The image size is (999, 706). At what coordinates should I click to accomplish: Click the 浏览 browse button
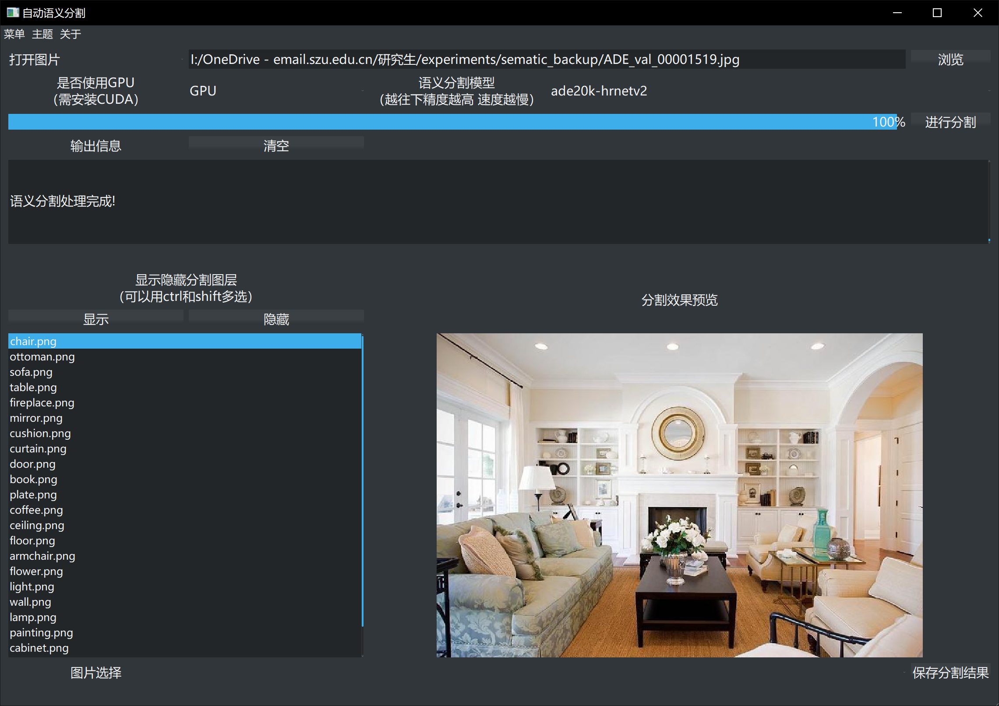point(950,59)
